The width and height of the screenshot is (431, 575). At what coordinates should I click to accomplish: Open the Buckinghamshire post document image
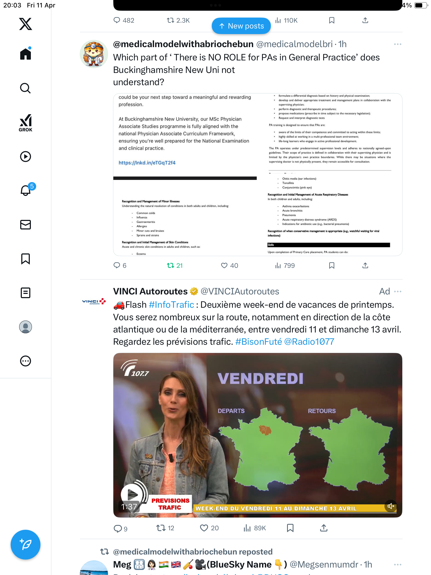point(258,175)
